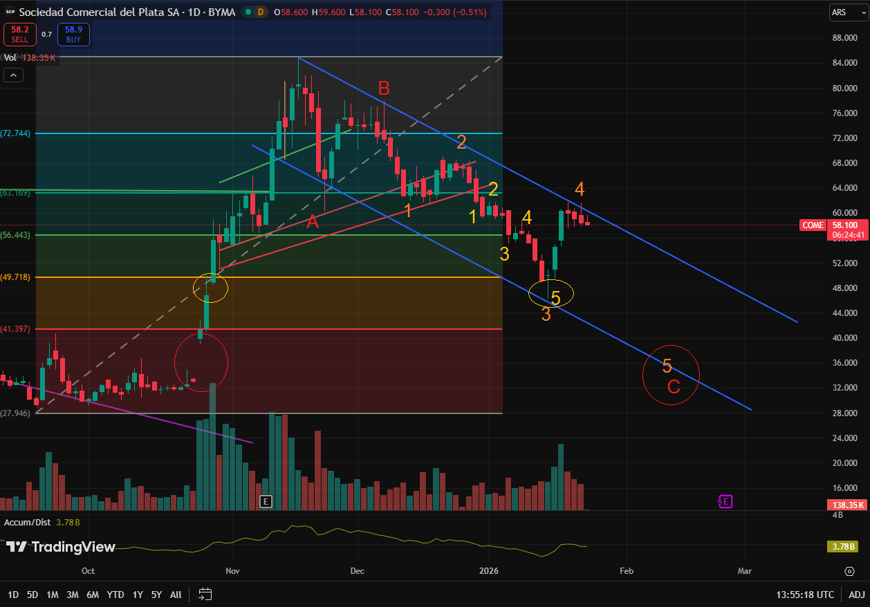Select the 1D time range

coord(13,595)
